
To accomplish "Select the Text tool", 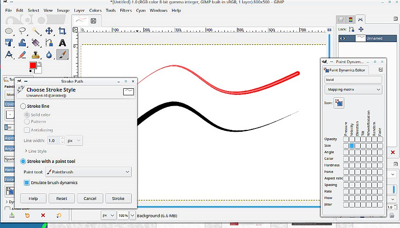I will (62, 43).
